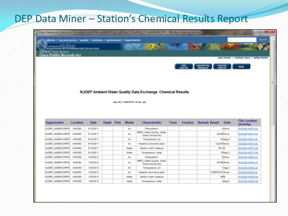The width and height of the screenshot is (288, 216).
Task: Open file link for 1/25/2012 Temperature, water row
Action: point(248,181)
